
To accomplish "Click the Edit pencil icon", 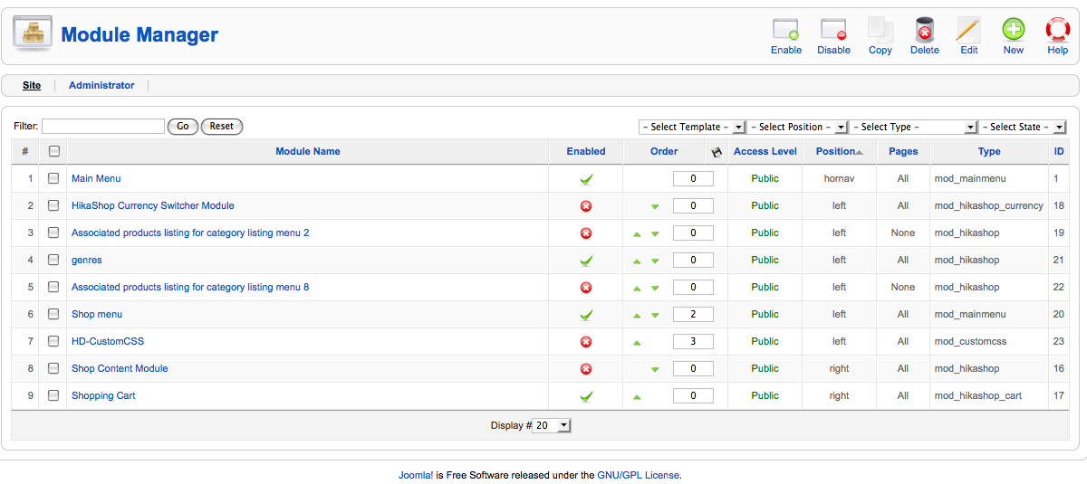I will click(x=969, y=30).
